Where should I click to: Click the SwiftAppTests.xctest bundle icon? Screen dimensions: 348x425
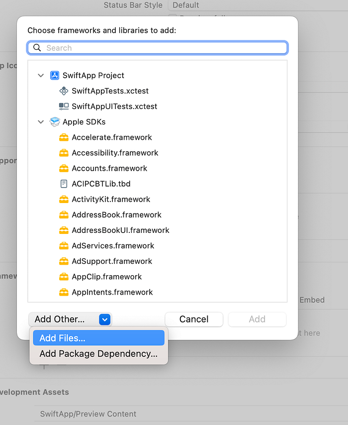click(64, 91)
